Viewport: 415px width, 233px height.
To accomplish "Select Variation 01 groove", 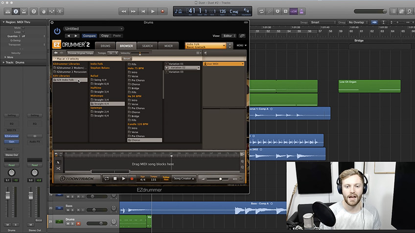I will (176, 64).
